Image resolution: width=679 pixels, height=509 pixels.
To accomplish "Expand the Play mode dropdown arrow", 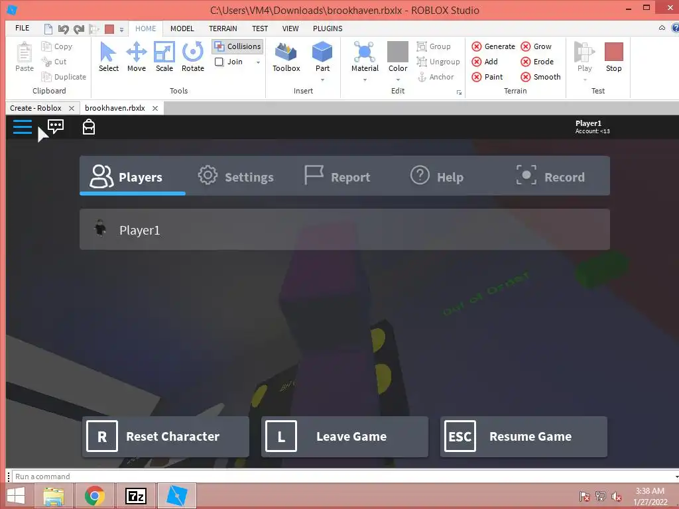I will click(x=585, y=80).
